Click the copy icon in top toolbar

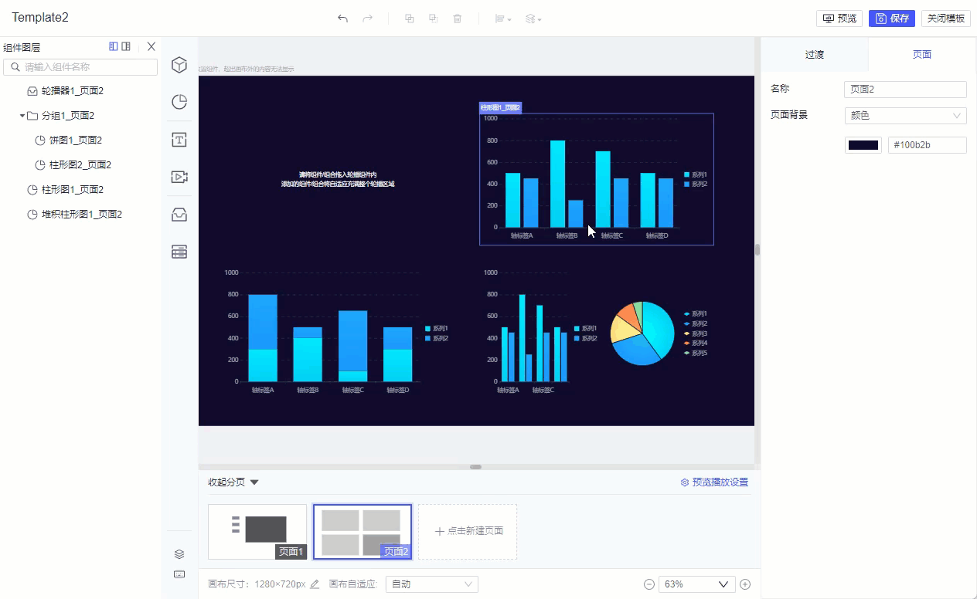click(410, 19)
